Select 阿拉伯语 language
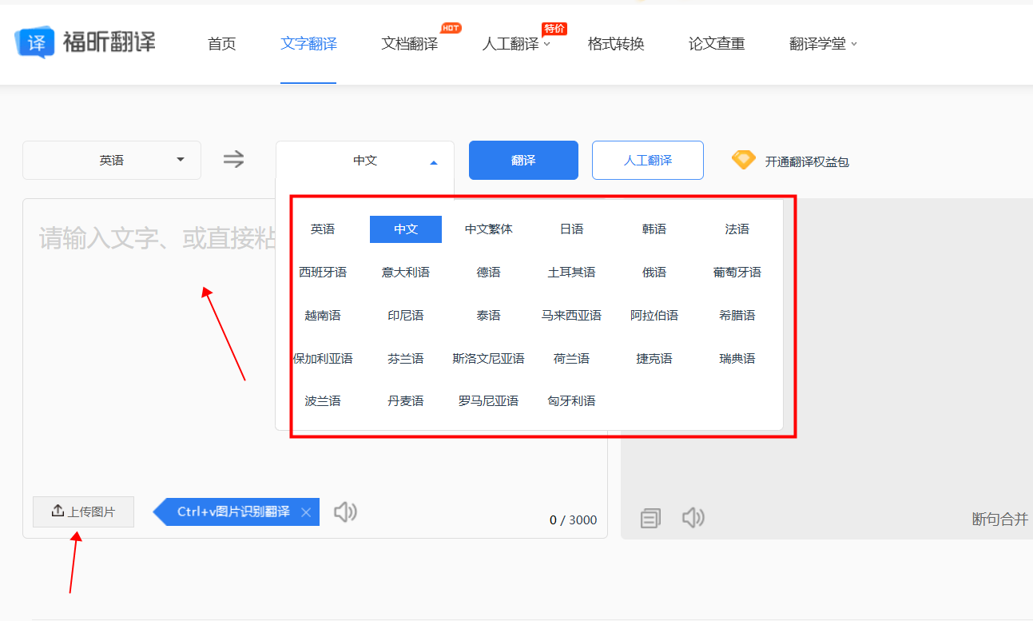The height and width of the screenshot is (621, 1033). pyautogui.click(x=654, y=316)
